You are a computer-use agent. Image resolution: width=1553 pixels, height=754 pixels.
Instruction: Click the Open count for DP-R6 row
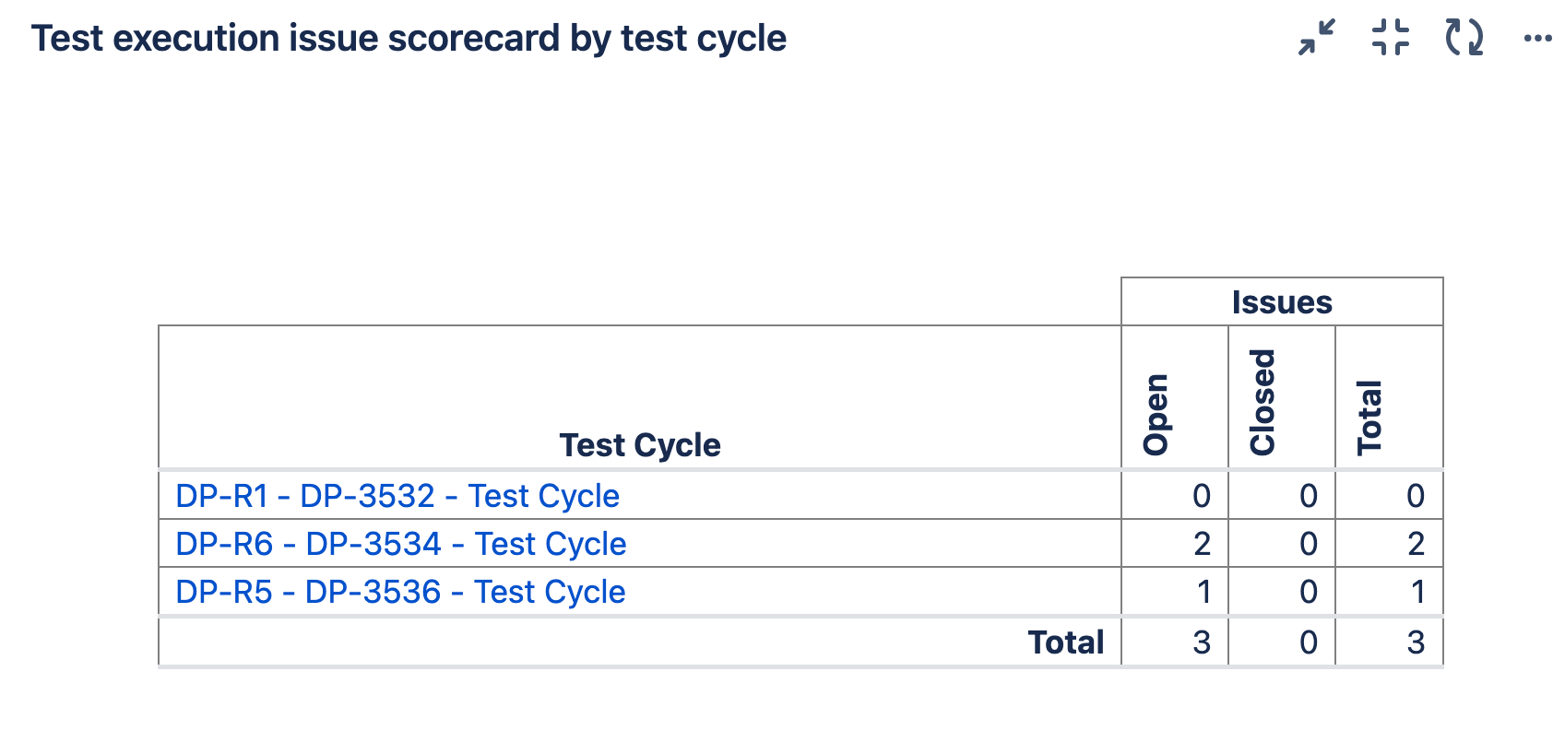1201,544
